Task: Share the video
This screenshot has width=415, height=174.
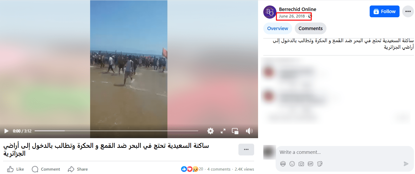Action: (x=78, y=169)
